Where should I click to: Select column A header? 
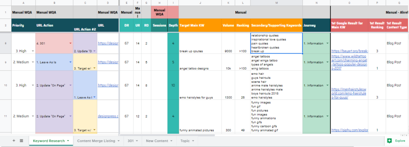pyautogui.click(x=23, y=3)
